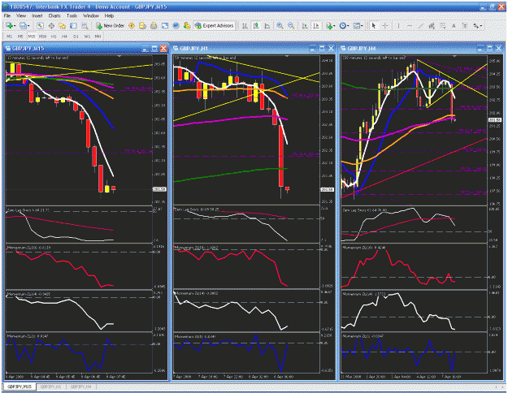Select the arrow cursor tool
The image size is (508, 393).
click(x=374, y=25)
